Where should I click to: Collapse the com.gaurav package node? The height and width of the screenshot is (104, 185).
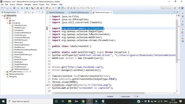click(x=8, y=23)
